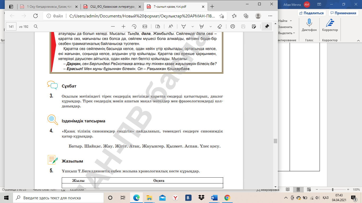Search within the PDF document
Viewport: 362px width, 203px height.
(x=36, y=26)
